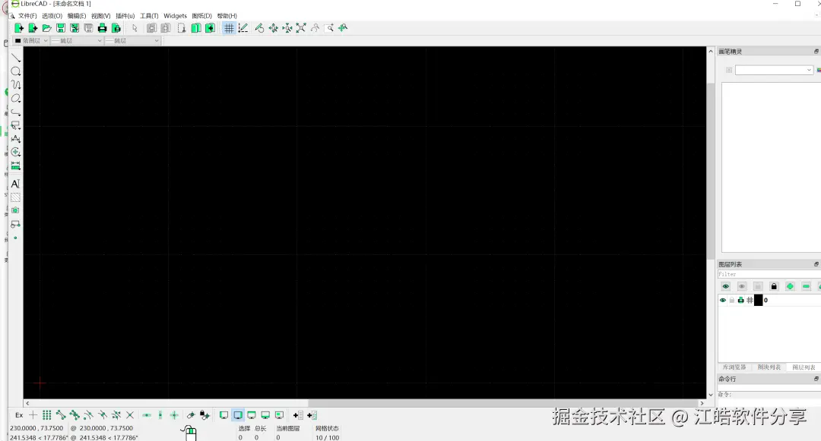Open the Info measure tools icon
821x441 pixels.
click(16, 165)
